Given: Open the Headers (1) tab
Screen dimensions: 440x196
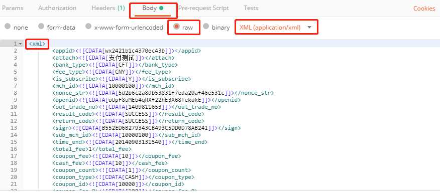Looking at the screenshot, I should coord(108,8).
